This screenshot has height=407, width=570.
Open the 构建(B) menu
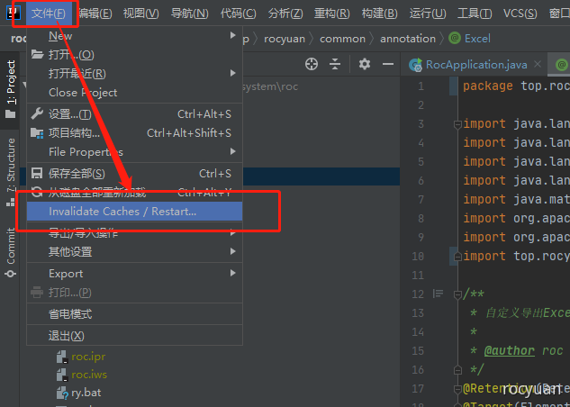(x=379, y=14)
